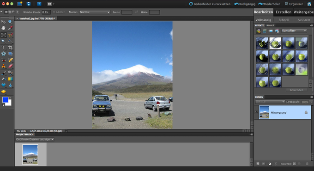The width and height of the screenshot is (314, 171).
Task: Toggle the lock all padlock in Ebenen
Action: pyautogui.click(x=299, y=164)
